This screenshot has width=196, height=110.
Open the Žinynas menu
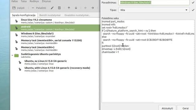pos(46,1)
